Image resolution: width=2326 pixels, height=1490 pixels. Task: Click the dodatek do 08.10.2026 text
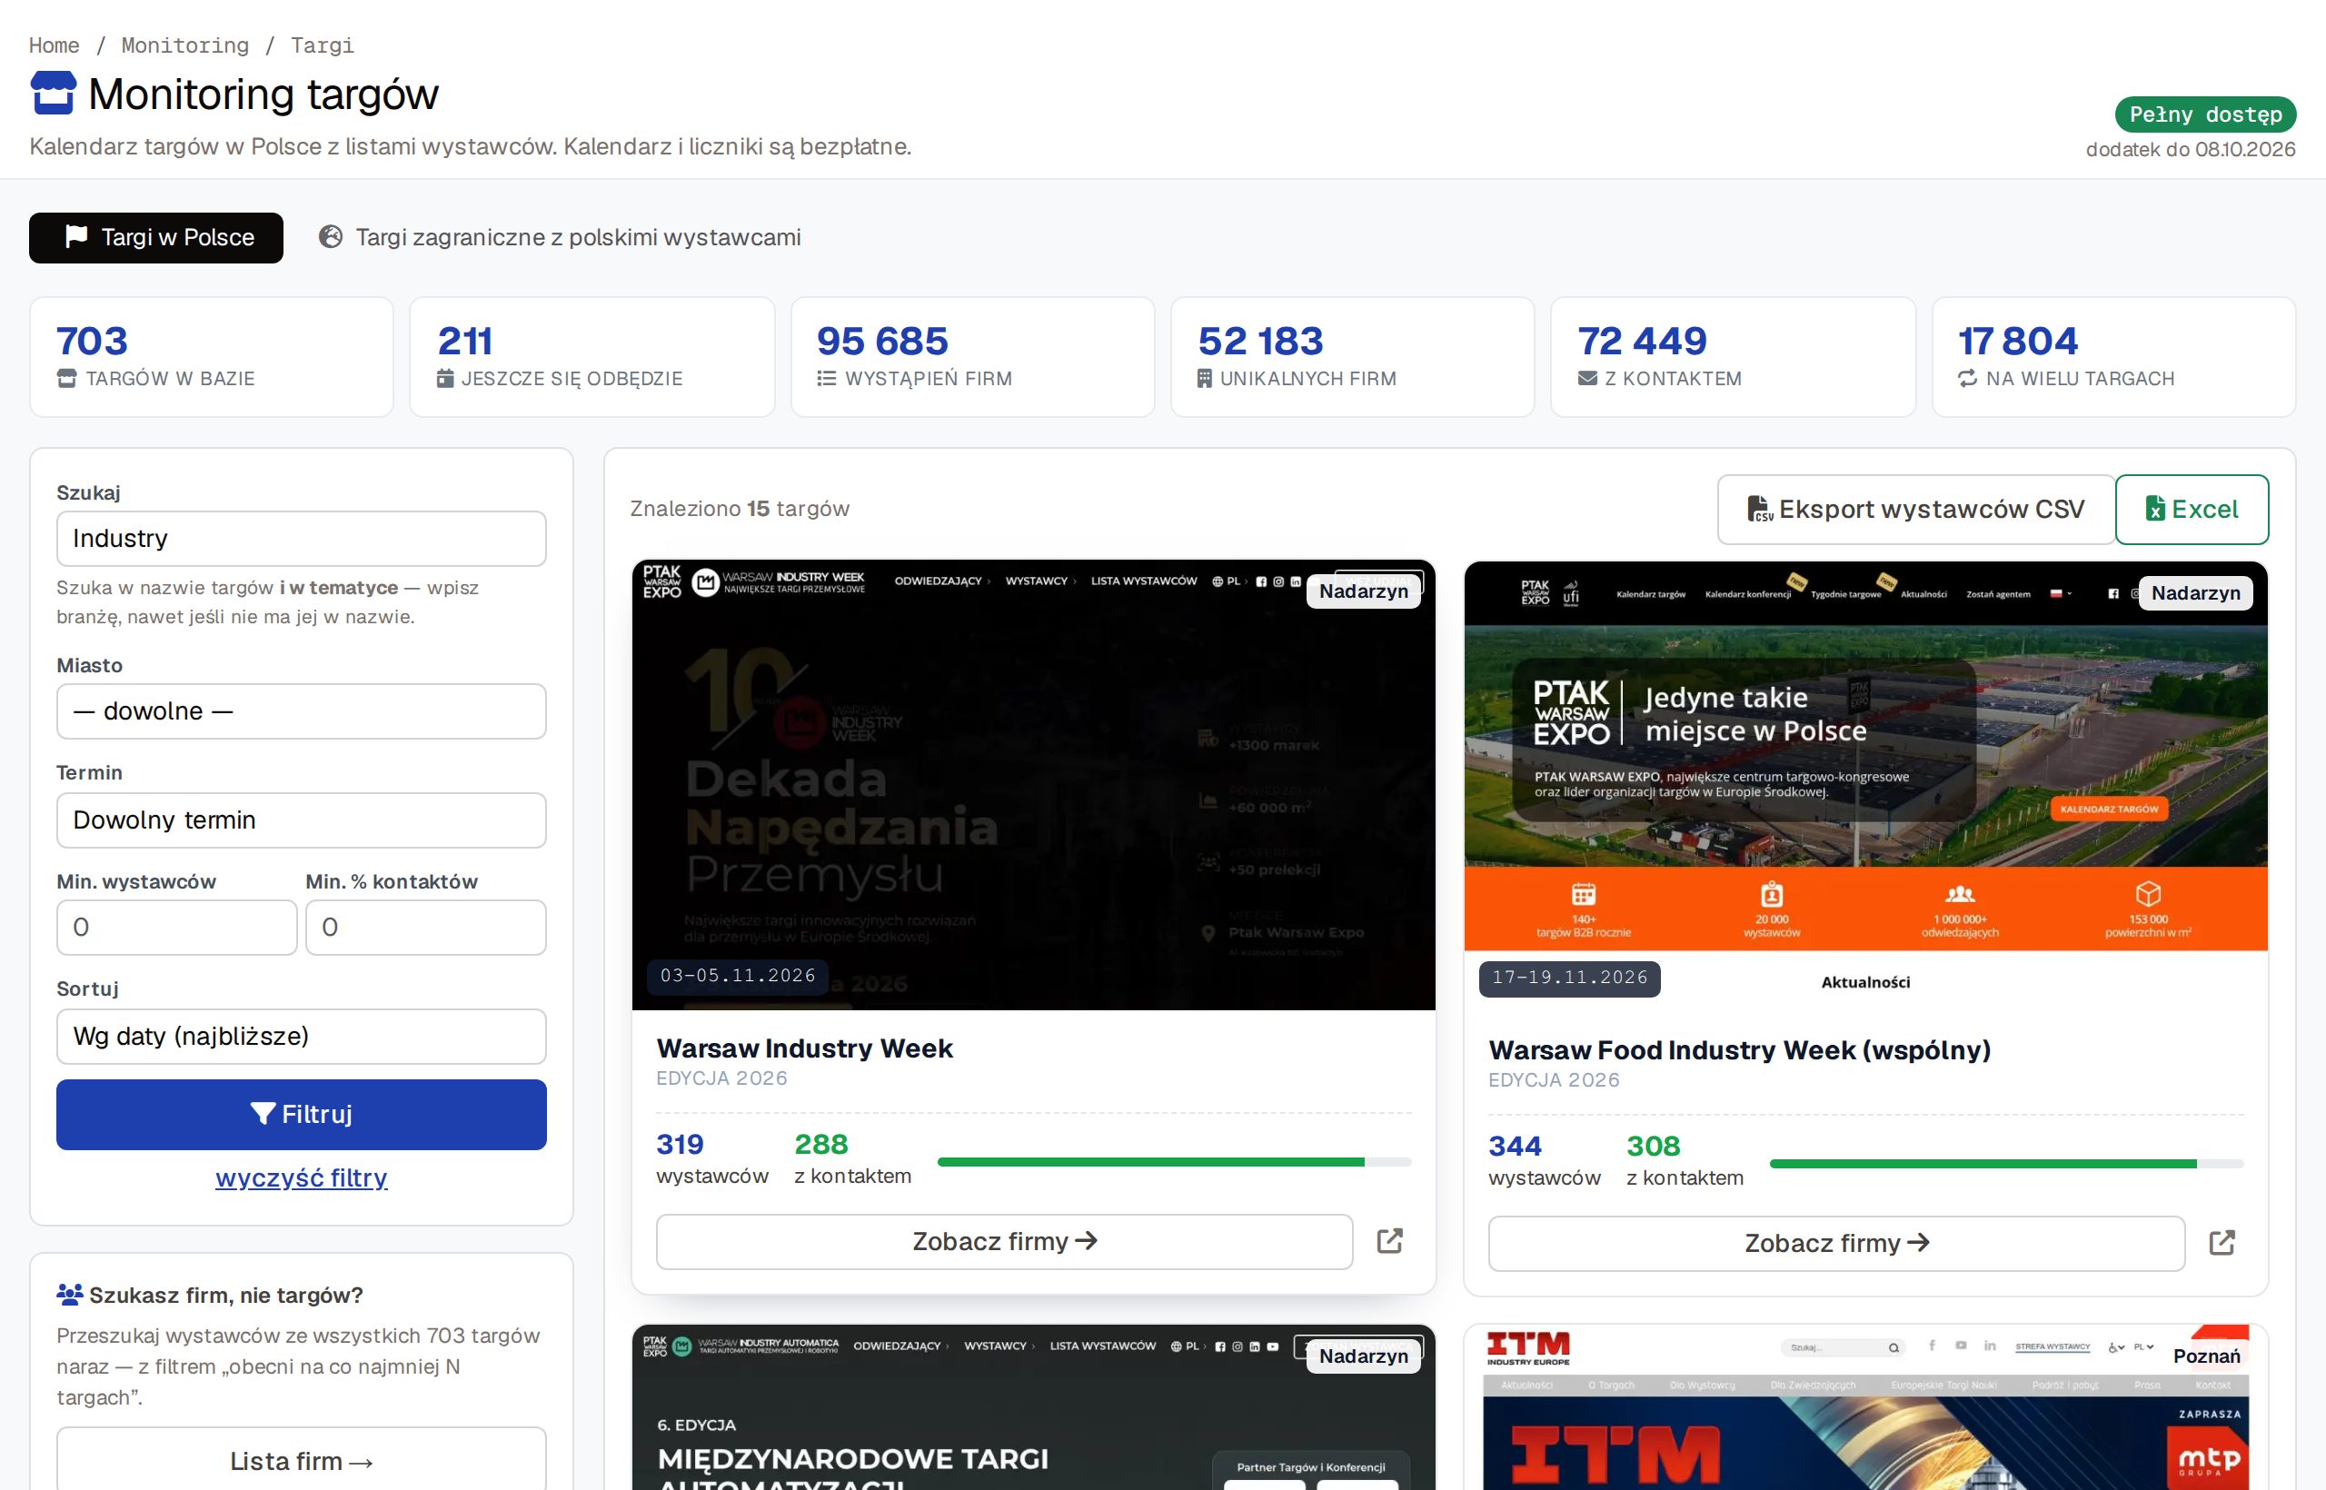click(2191, 149)
